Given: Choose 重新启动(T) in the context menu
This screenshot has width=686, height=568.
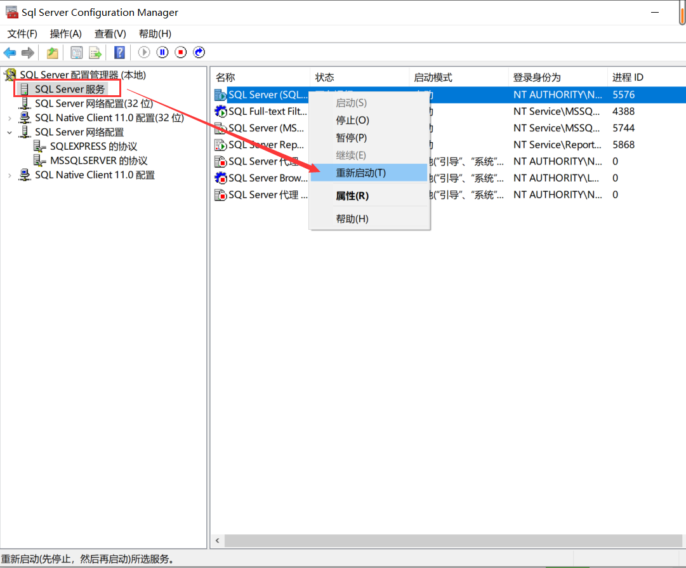Looking at the screenshot, I should pos(369,173).
